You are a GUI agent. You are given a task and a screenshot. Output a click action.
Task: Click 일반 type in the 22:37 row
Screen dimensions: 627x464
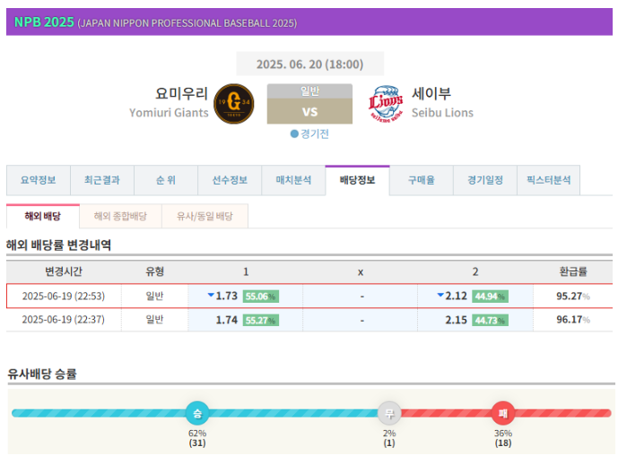155,320
